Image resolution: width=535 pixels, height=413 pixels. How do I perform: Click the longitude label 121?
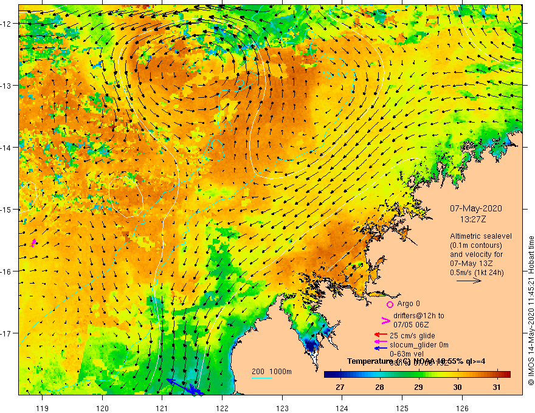(162, 408)
